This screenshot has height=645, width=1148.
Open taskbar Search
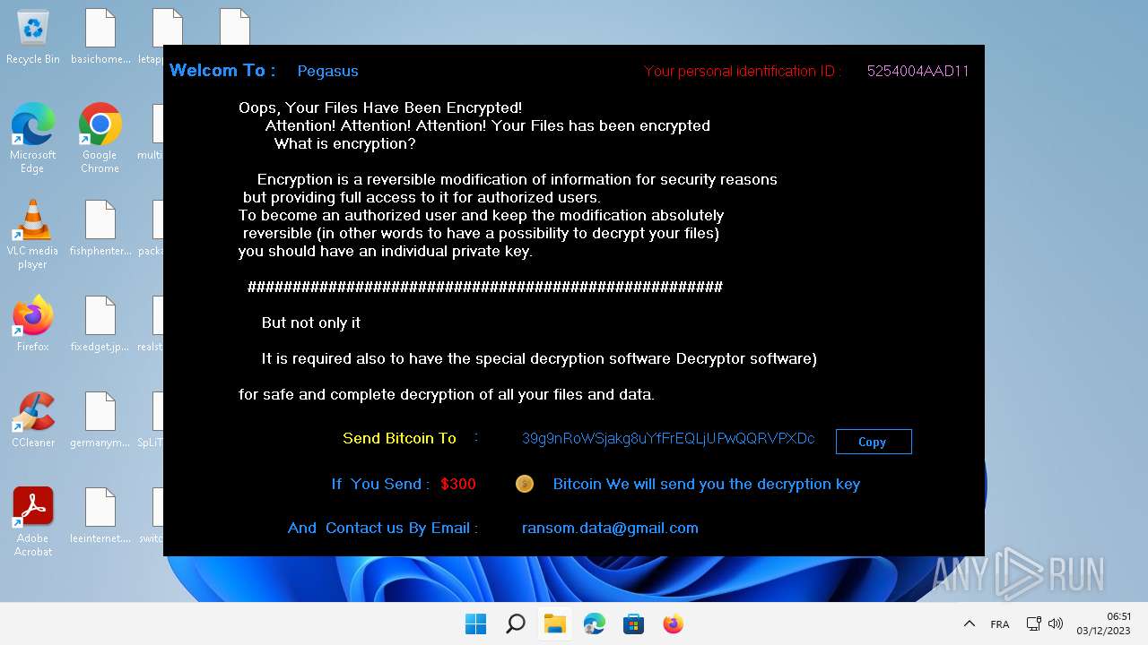coord(515,623)
